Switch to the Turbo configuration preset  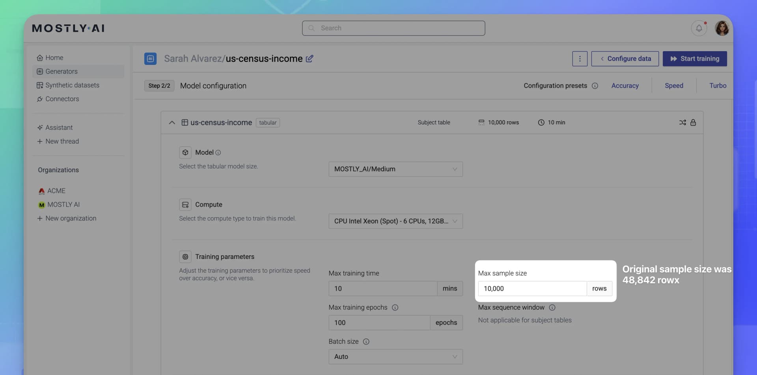[x=718, y=85]
